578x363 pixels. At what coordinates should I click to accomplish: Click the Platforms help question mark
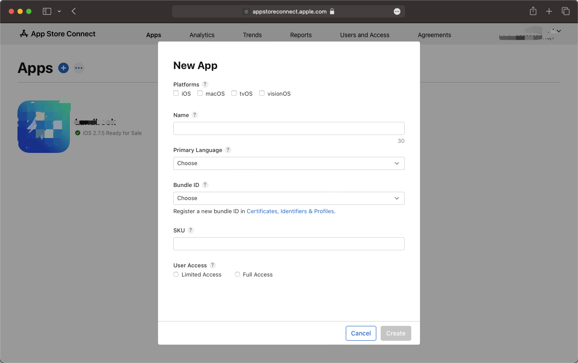pos(205,84)
